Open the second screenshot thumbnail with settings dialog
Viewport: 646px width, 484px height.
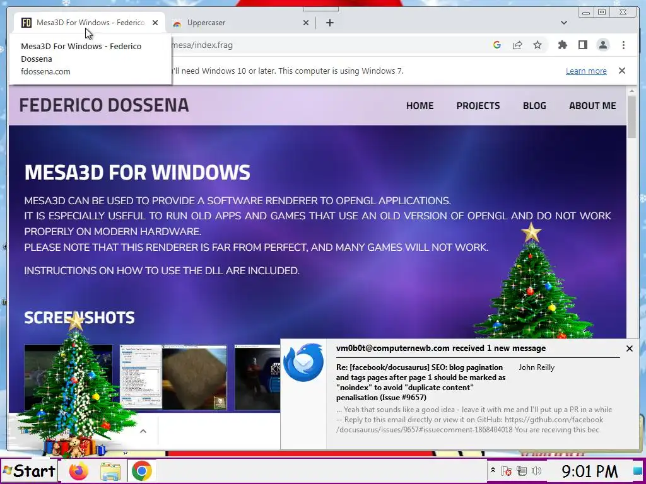coord(173,377)
